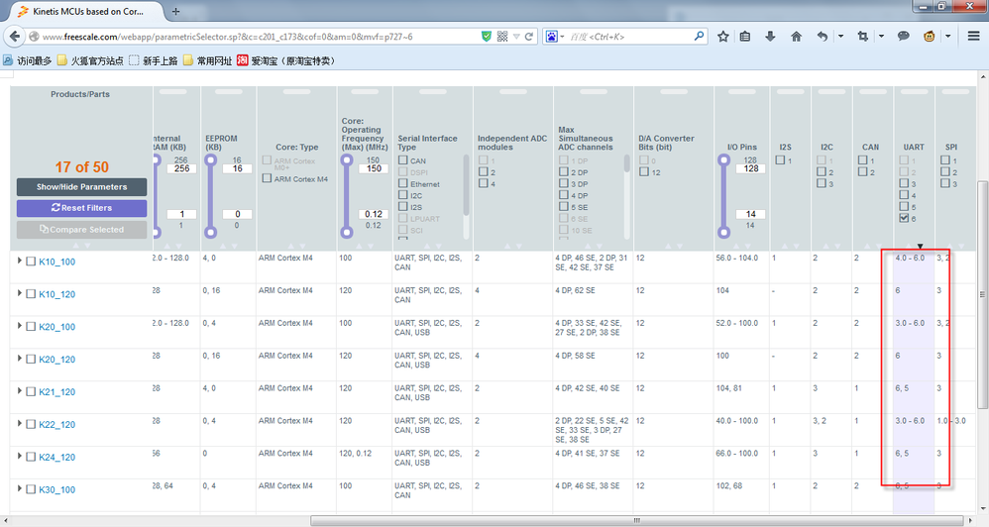Screen dimensions: 989x527
Task: Open the downloads arrow icon
Action: pos(770,37)
